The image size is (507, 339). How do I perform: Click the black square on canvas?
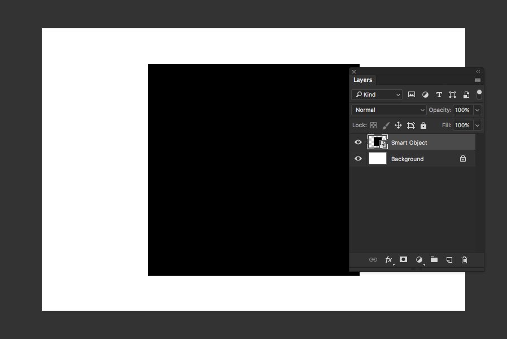(x=248, y=170)
